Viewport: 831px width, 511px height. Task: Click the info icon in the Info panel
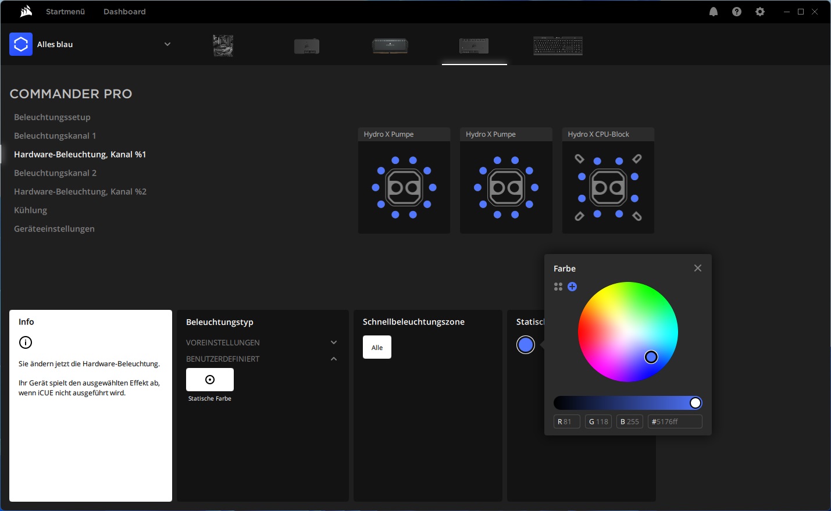[26, 342]
